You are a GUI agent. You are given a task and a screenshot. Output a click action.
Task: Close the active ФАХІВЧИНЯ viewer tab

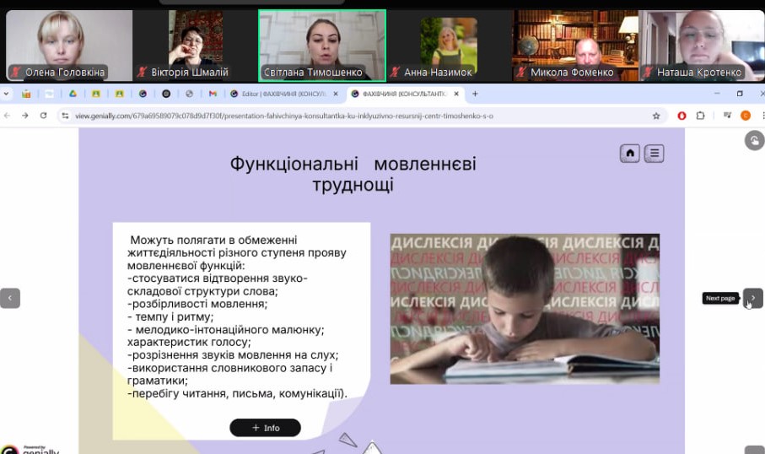[456, 94]
